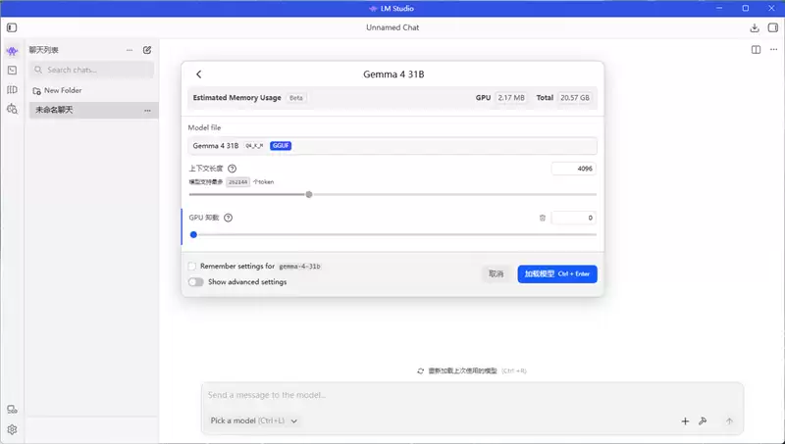785x444 pixels.
Task: Open options for 未命名聊天 chat
Action: coord(147,111)
